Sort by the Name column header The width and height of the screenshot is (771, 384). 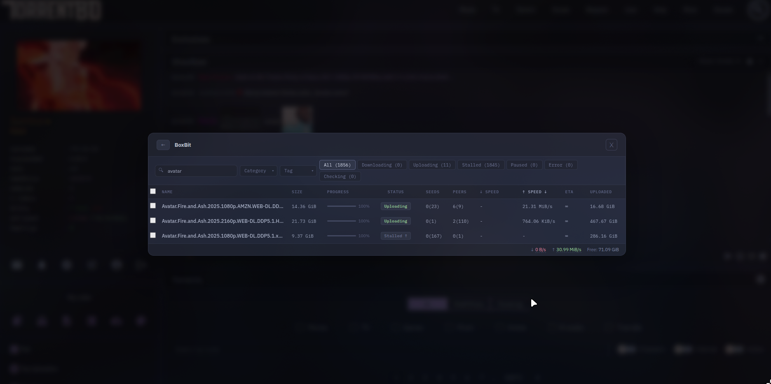pos(167,192)
